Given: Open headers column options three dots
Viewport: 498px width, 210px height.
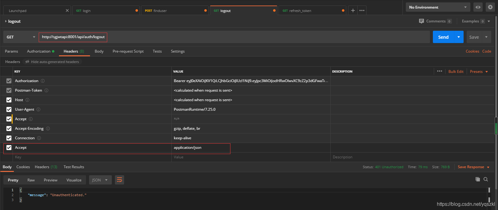Looking at the screenshot, I should click(x=440, y=71).
